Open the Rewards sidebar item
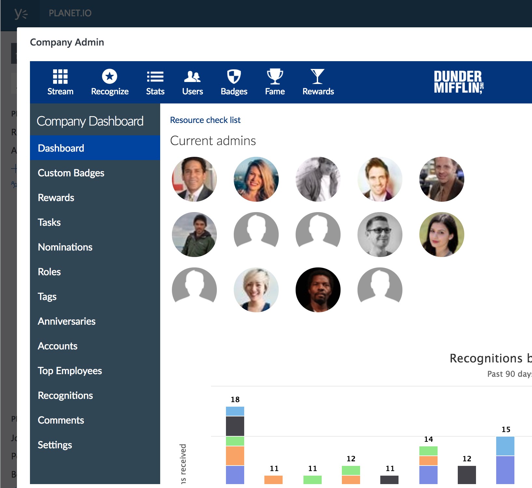Screen dimensions: 532x488 coord(95,197)
